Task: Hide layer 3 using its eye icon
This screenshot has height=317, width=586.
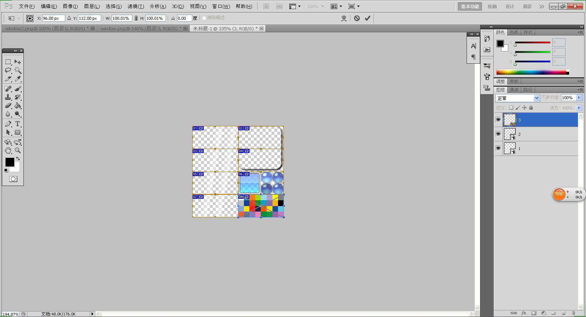Action: [x=498, y=120]
